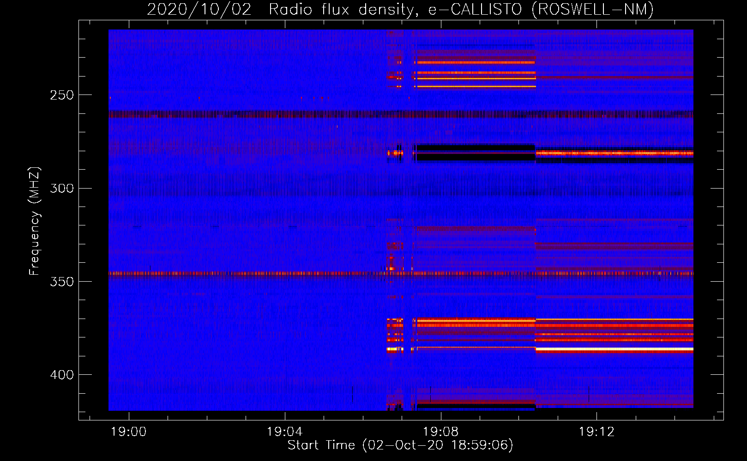Click the 19:00 time axis label
The width and height of the screenshot is (747, 461).
pos(129,431)
